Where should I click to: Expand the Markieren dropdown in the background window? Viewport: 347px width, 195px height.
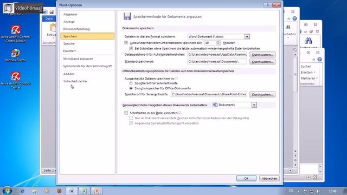point(317,78)
